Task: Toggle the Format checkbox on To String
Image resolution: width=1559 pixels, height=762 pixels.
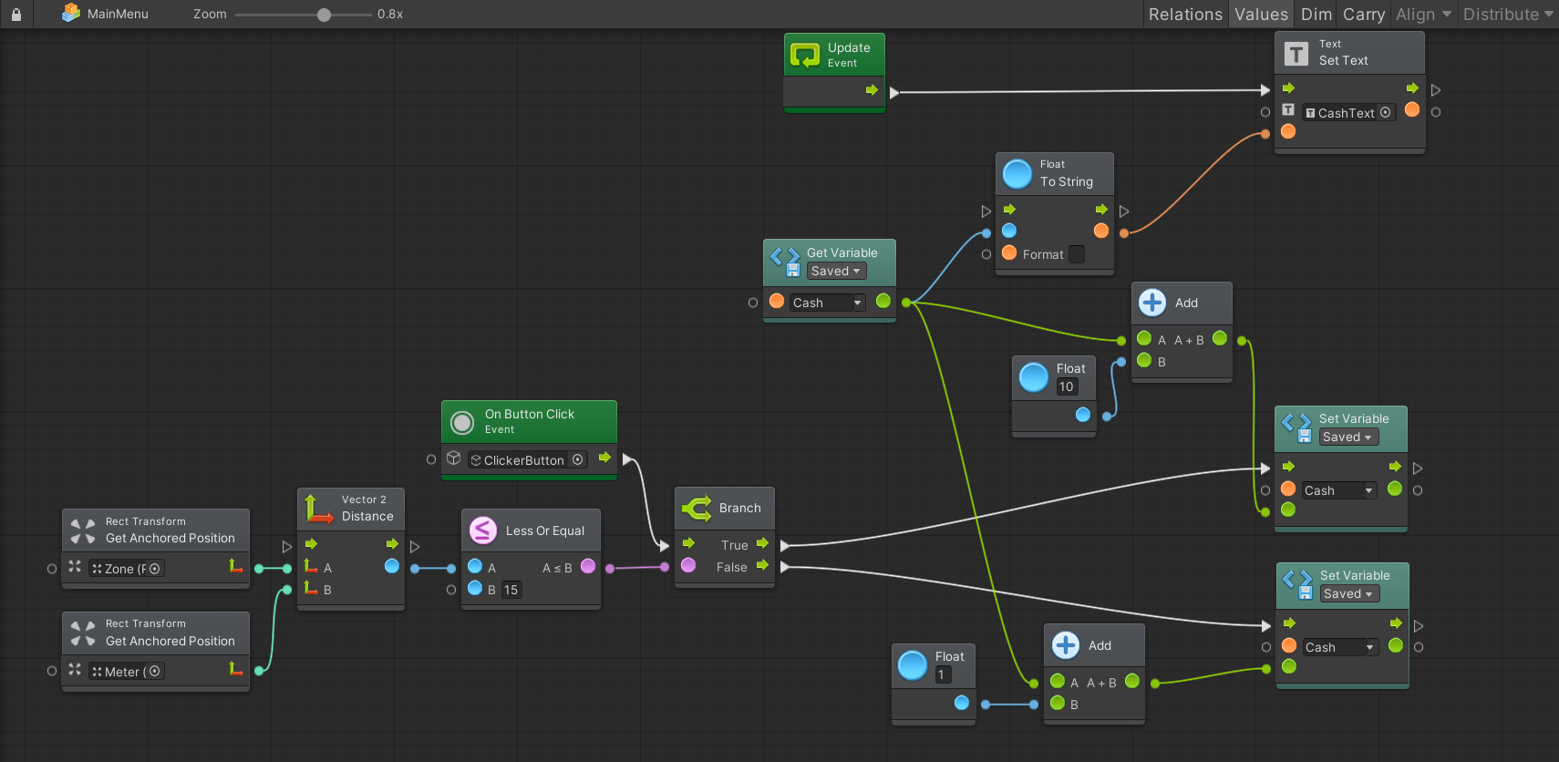Action: pyautogui.click(x=1077, y=254)
